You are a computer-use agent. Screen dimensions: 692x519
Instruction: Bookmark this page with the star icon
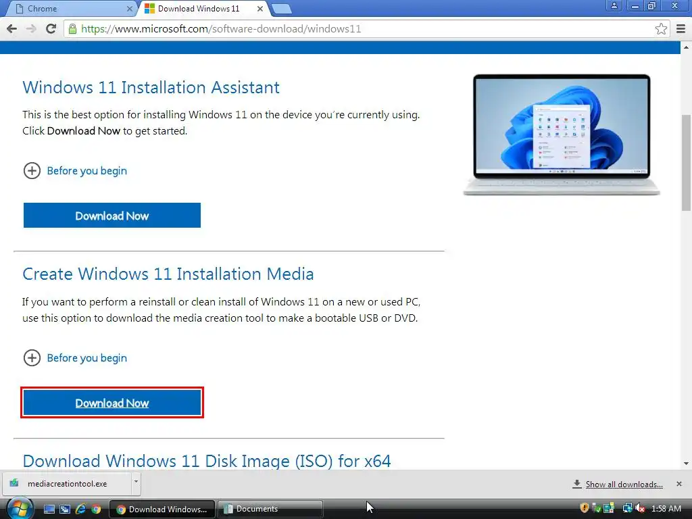[x=661, y=29]
